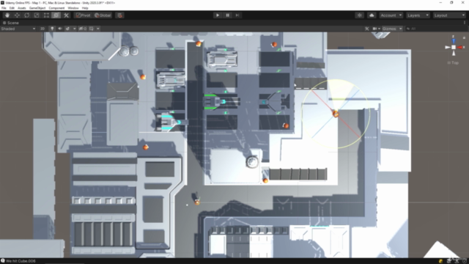Click the blue Z axis on orientation gizmo
The height and width of the screenshot is (264, 469).
click(454, 40)
